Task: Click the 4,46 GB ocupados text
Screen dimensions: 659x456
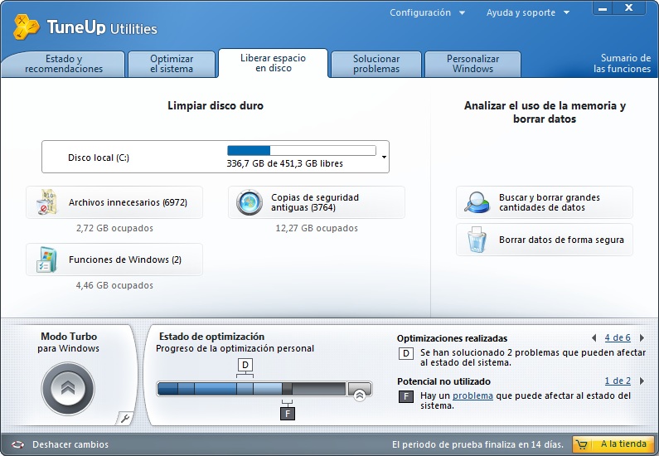Action: click(x=114, y=285)
